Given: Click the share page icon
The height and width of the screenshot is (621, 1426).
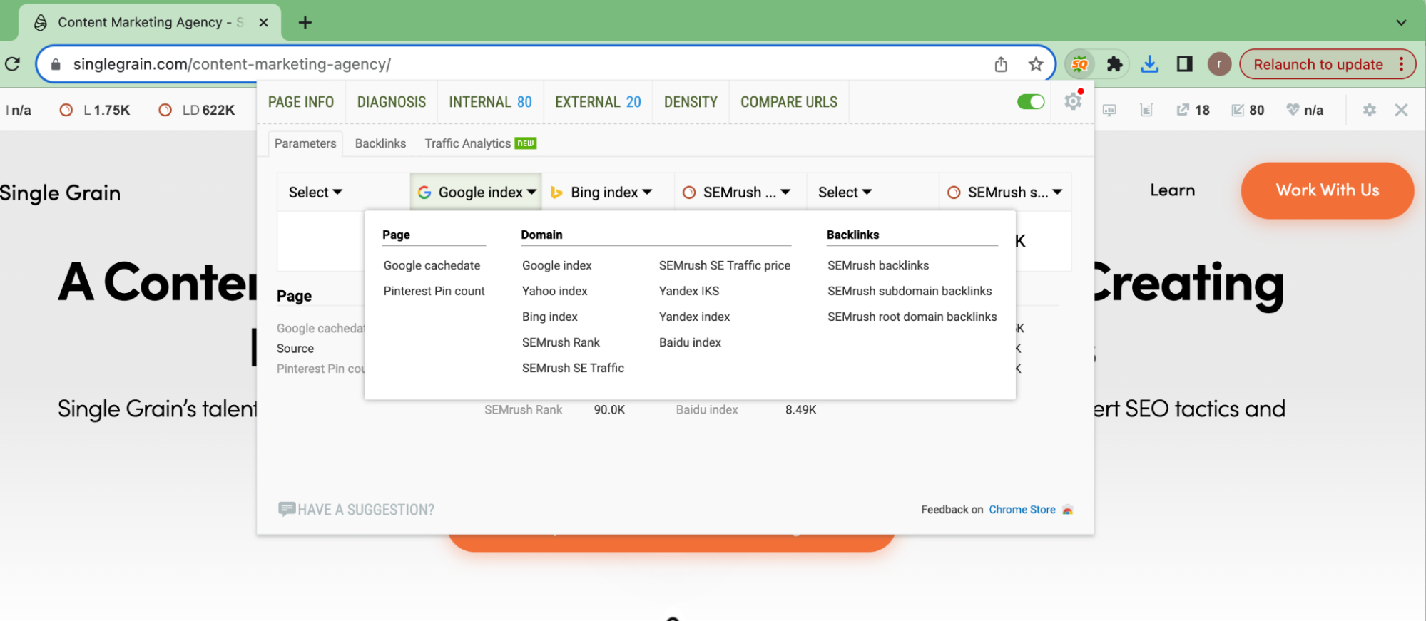Looking at the screenshot, I should tap(1001, 64).
